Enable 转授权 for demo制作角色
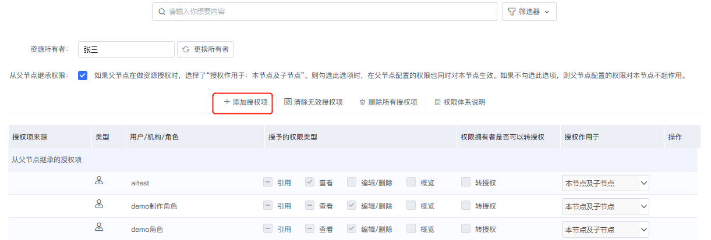 [466, 206]
